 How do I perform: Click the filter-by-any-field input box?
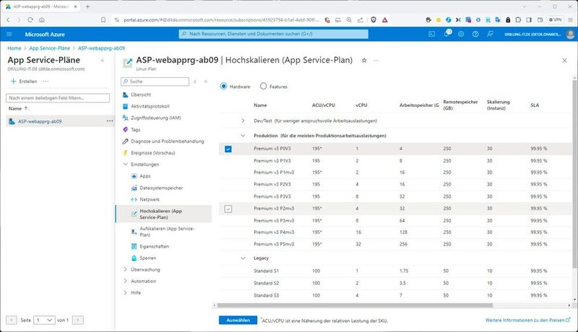[58, 98]
